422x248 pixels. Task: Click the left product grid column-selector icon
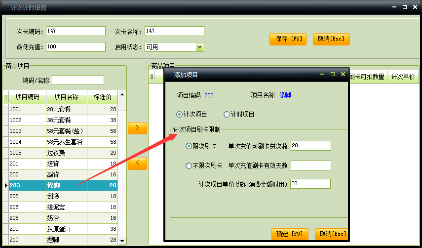point(6,97)
